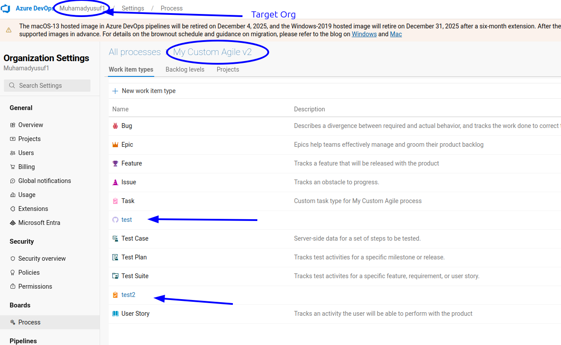Click the Bug work item icon
This screenshot has height=345, width=561.
coord(115,126)
